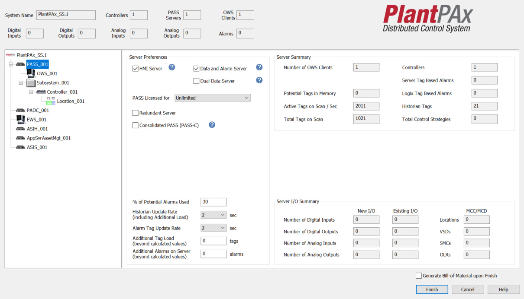
Task: Click Total Tags on Scan value
Action: click(x=366, y=119)
